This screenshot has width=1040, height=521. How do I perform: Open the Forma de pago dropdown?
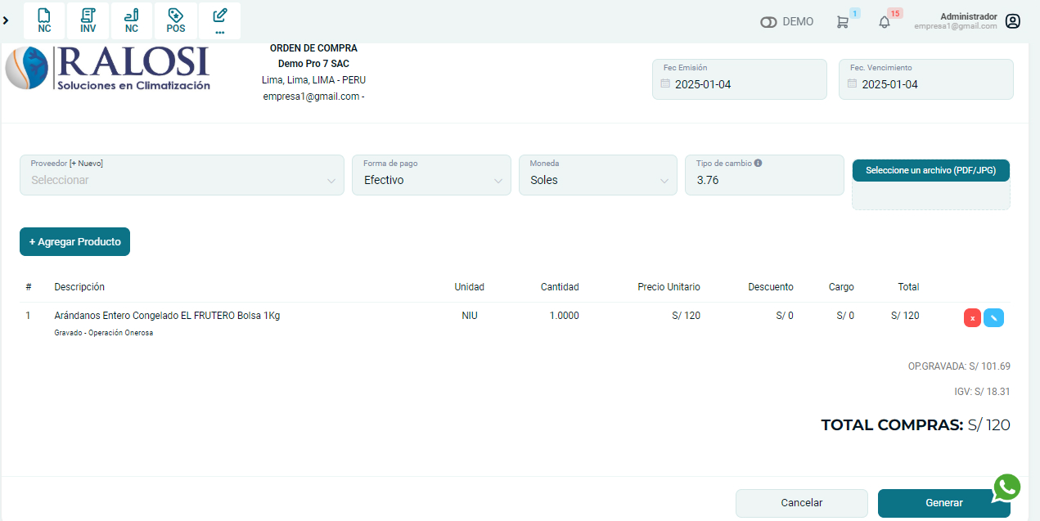(431, 180)
